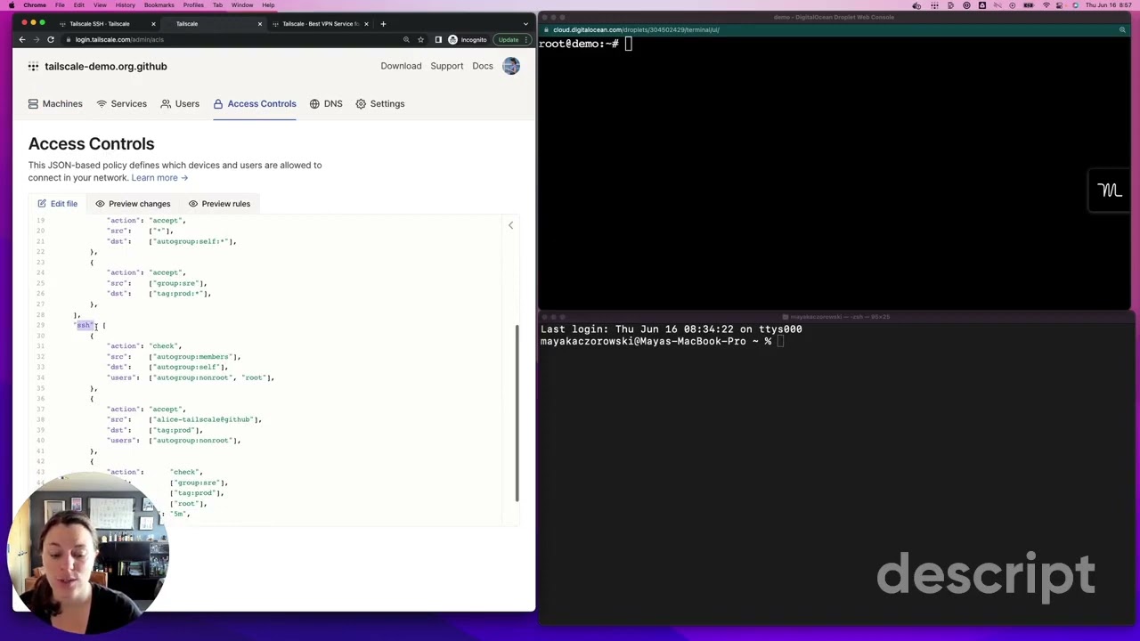Click the "alice-tailscale@github" text in editor
This screenshot has height=641, width=1140.
[206, 419]
